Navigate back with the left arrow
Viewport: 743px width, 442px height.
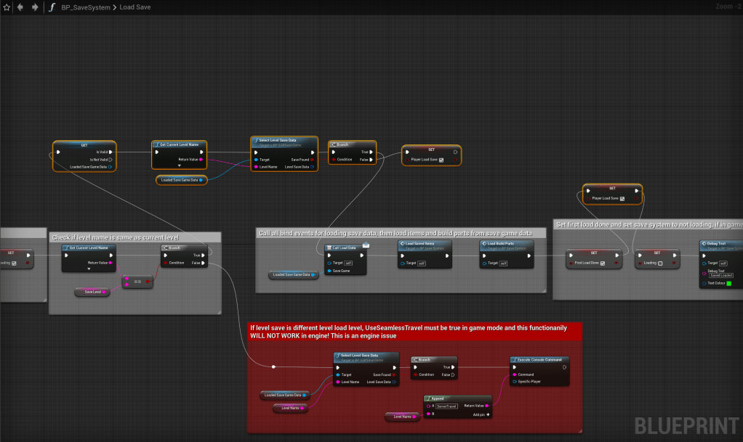pos(20,7)
